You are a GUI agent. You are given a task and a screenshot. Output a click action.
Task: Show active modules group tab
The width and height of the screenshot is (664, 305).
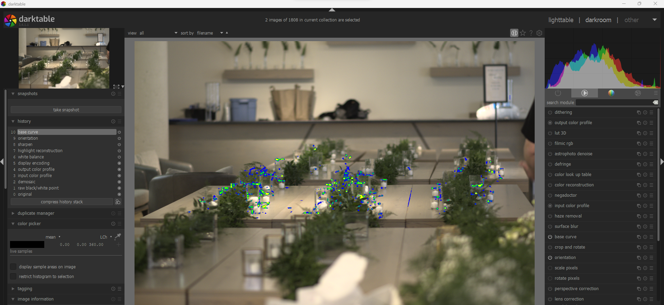[x=558, y=93]
